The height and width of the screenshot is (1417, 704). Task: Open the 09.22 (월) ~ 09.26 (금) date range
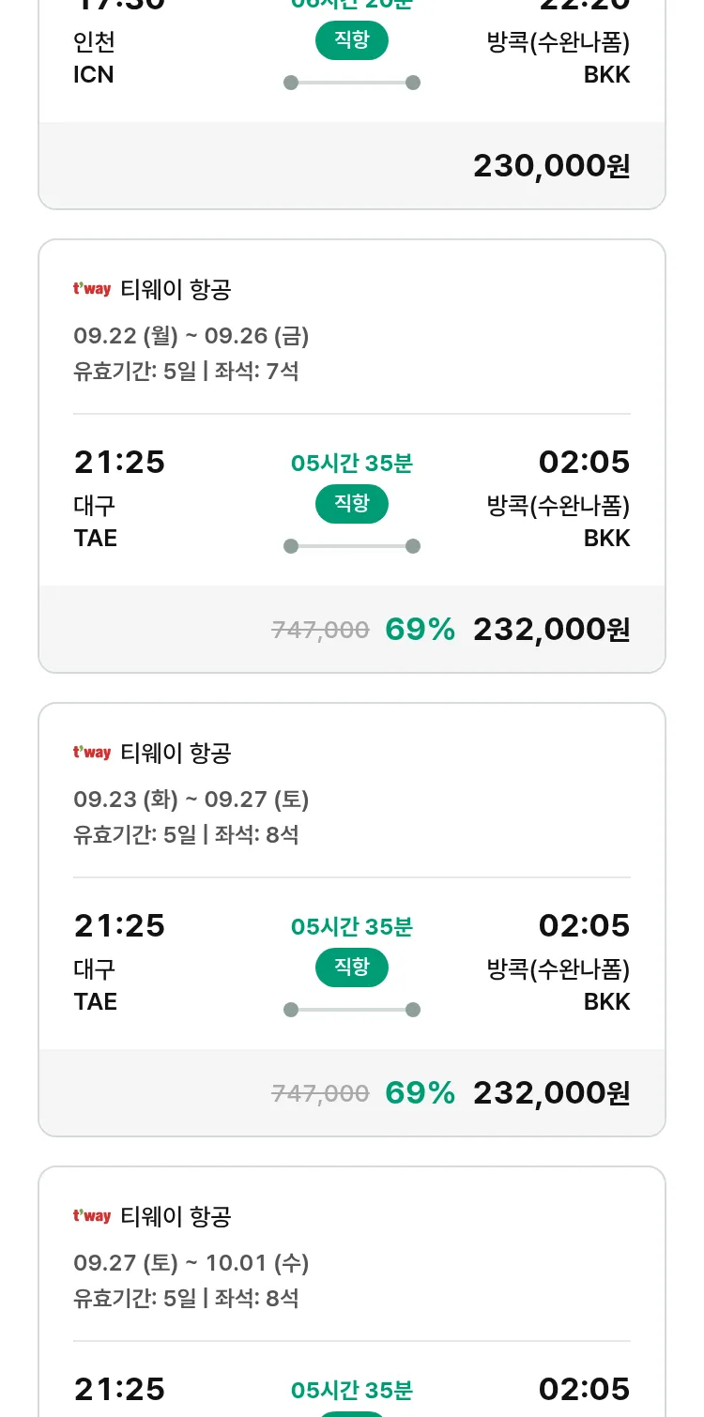[x=191, y=335]
